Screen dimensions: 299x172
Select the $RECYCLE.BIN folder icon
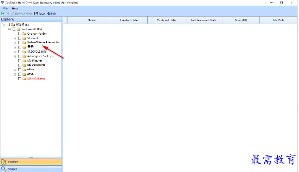(24, 52)
